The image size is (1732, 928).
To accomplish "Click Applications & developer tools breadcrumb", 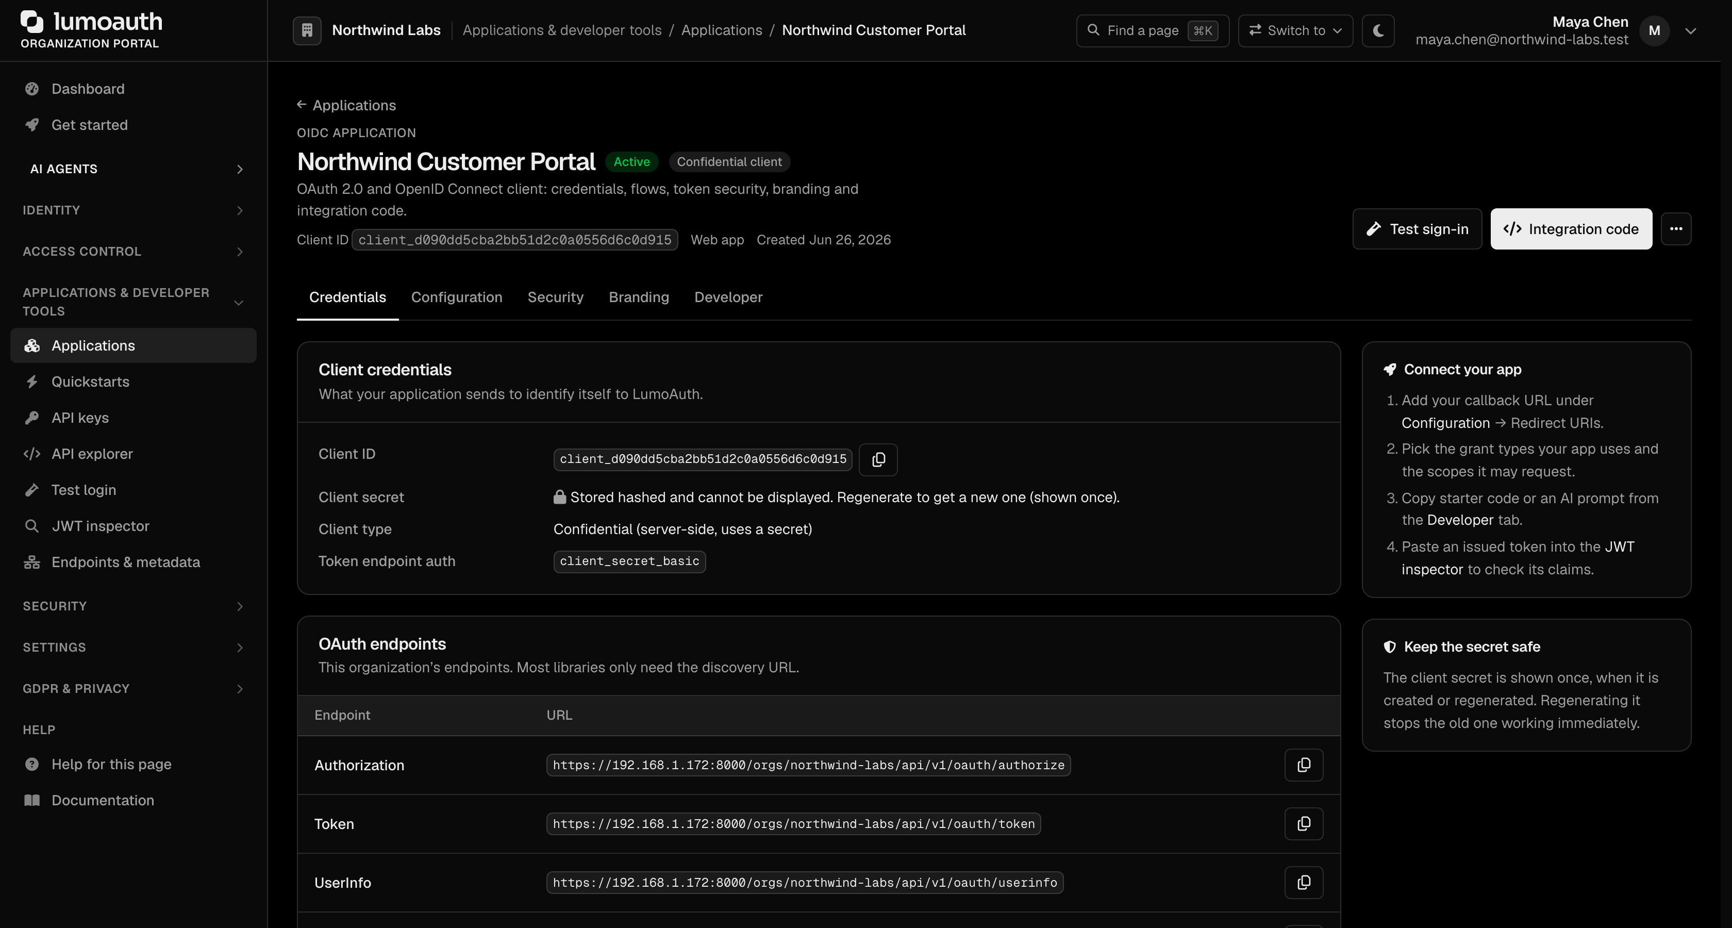I will [562, 30].
